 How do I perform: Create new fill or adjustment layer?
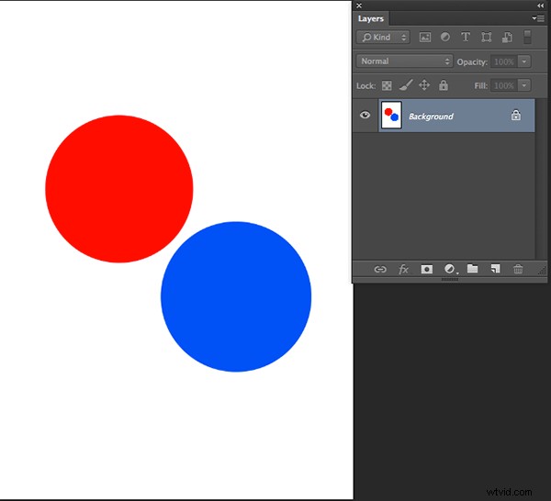450,269
